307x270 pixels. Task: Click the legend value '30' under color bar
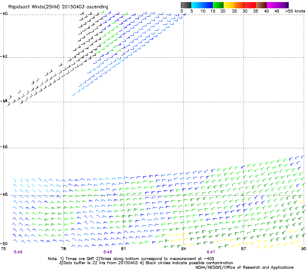click(245, 11)
